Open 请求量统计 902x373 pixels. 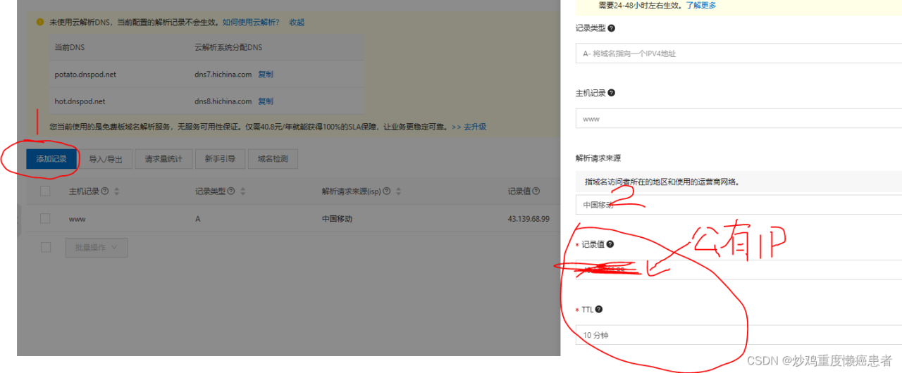[x=163, y=159]
